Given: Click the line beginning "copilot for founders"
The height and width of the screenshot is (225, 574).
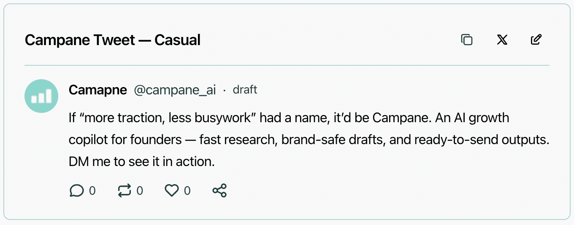Looking at the screenshot, I should (309, 140).
